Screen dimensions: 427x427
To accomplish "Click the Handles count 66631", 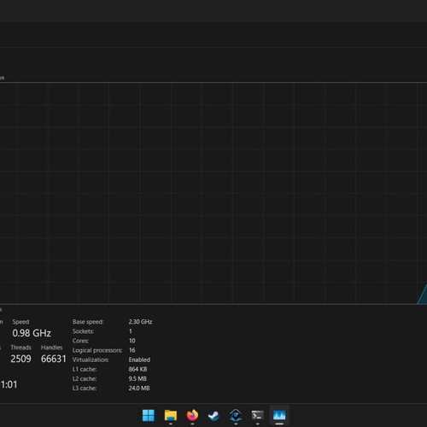I will coord(54,359).
